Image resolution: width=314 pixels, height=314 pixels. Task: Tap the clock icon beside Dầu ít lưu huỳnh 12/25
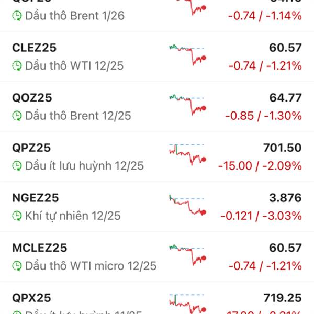point(17,166)
